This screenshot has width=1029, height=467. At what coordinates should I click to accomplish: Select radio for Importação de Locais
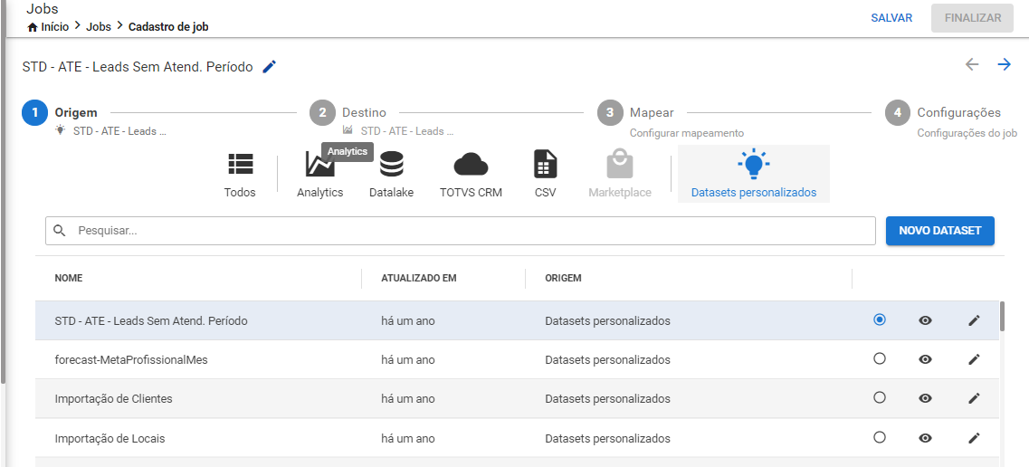point(880,437)
